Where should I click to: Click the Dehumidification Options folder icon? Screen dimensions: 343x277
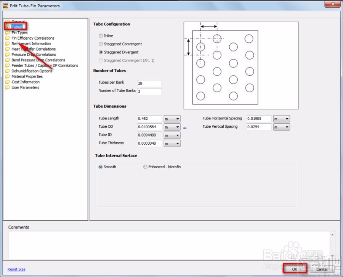click(x=8, y=71)
